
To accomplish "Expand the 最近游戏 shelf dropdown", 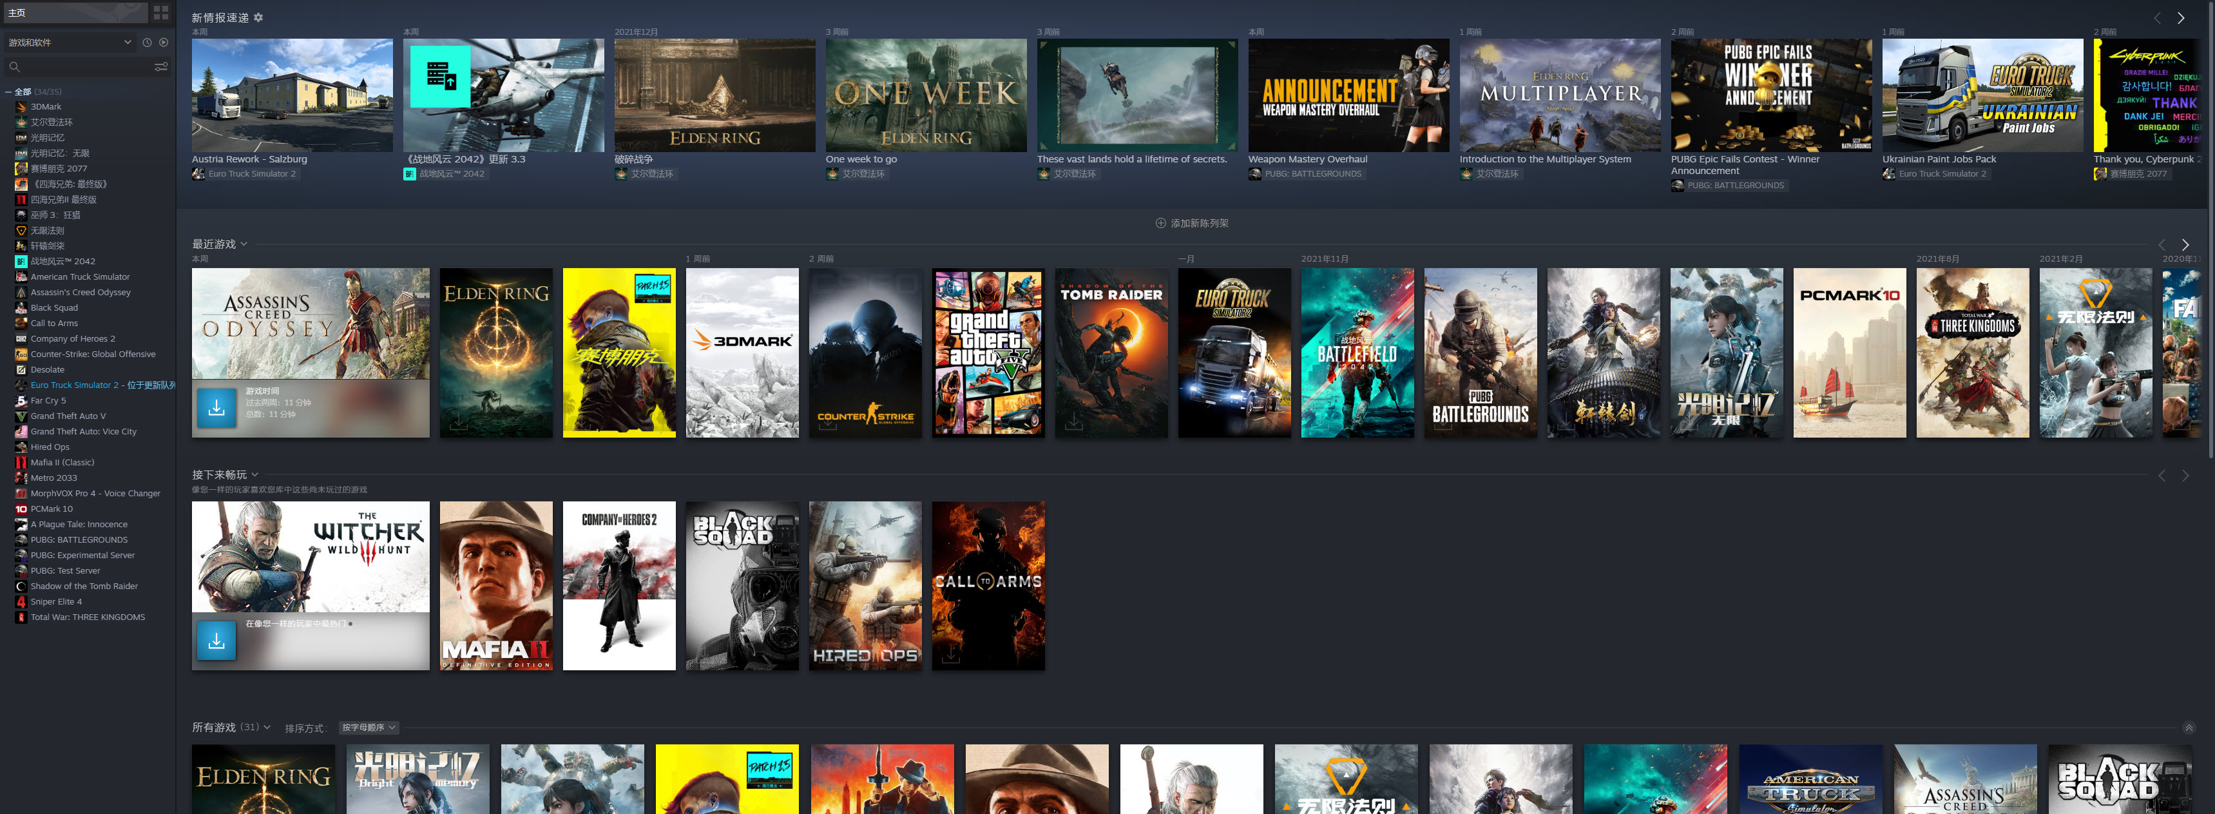I will coord(244,244).
